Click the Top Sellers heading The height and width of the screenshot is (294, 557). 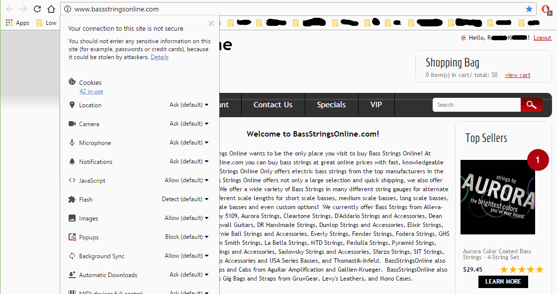pos(486,138)
